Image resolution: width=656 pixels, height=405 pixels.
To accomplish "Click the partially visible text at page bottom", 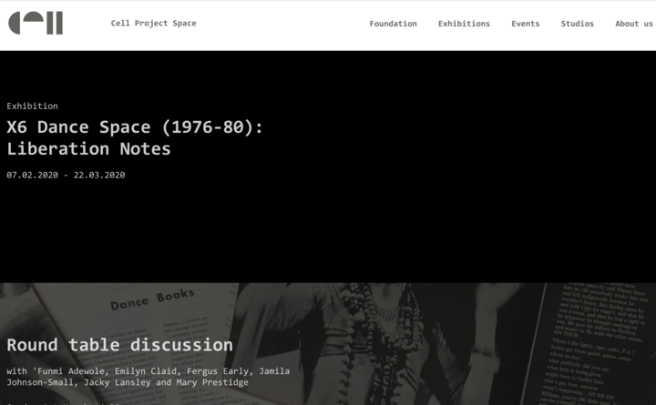I will [x=55, y=401].
